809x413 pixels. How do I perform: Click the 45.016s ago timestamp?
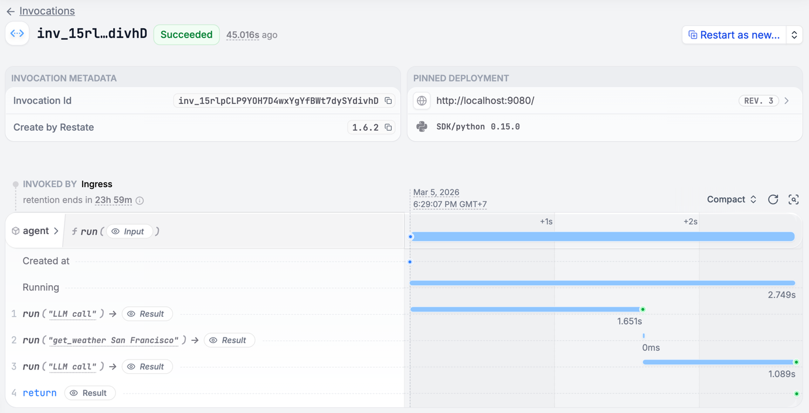pos(251,35)
